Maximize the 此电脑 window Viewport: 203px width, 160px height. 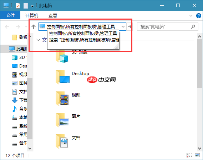click(178, 5)
